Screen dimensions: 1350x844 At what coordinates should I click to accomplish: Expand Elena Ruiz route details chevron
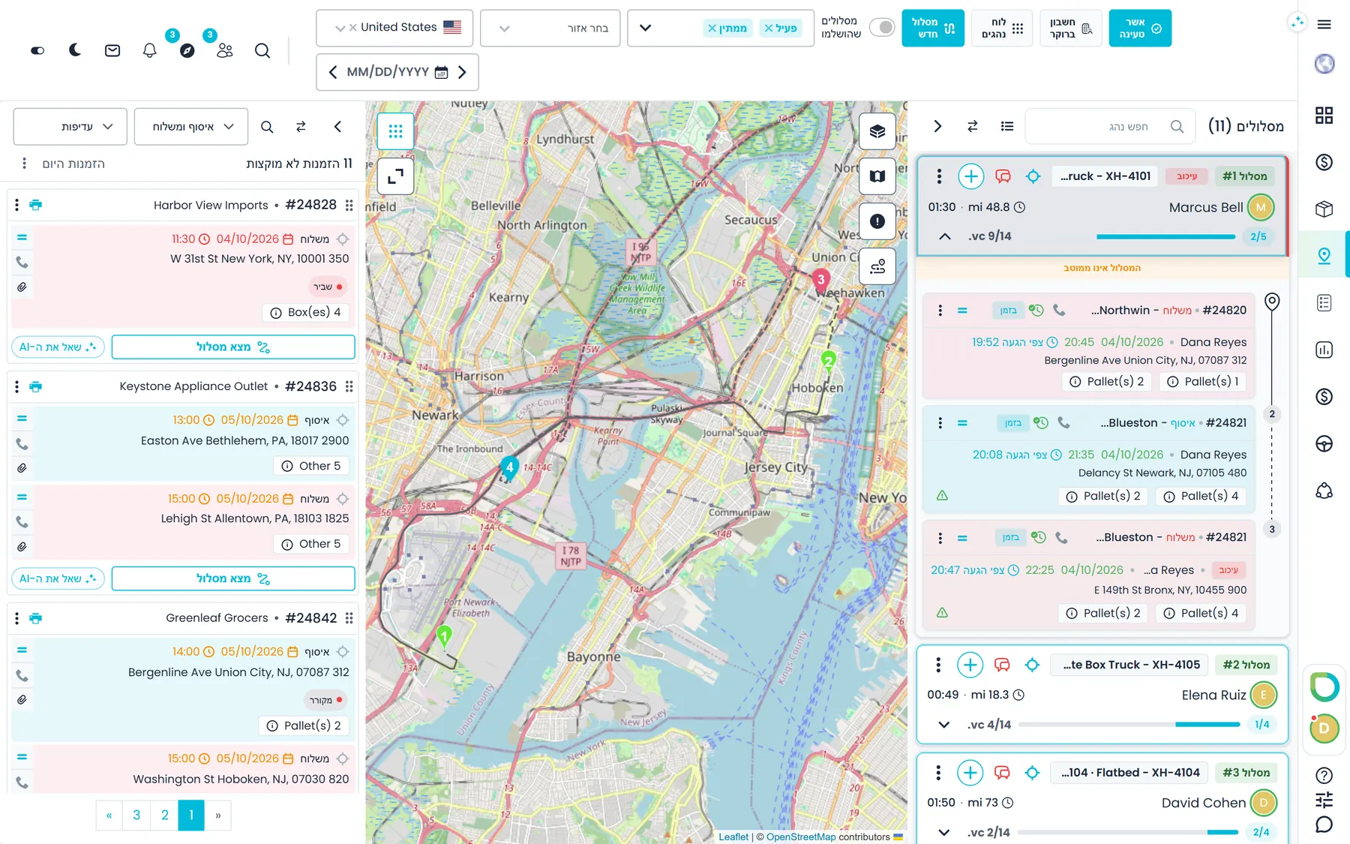pyautogui.click(x=944, y=725)
